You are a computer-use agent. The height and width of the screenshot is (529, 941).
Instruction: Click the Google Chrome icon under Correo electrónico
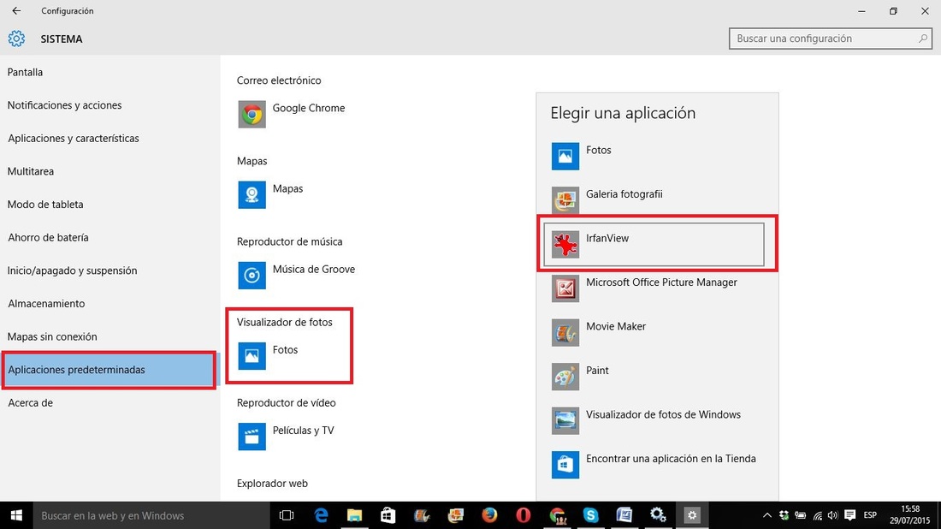click(252, 114)
